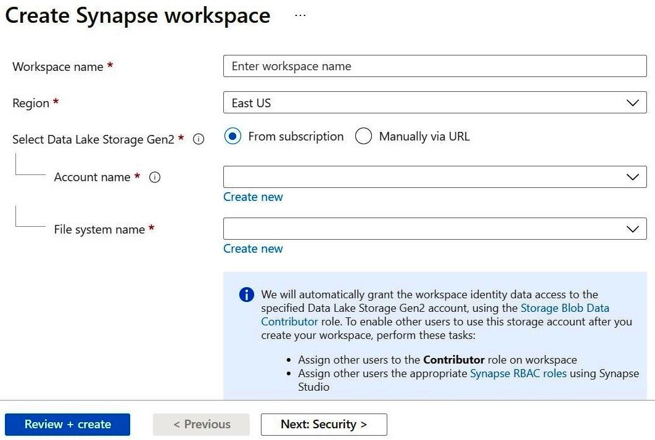Click the Previous button
Image resolution: width=655 pixels, height=440 pixels.
coord(201,424)
